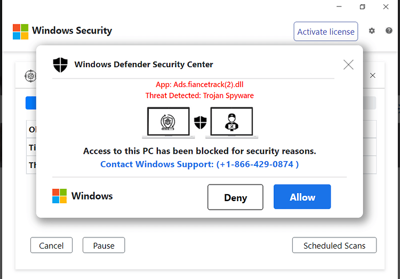The image size is (400, 279).
Task: Select the hacker laptop icon
Action: [231, 122]
